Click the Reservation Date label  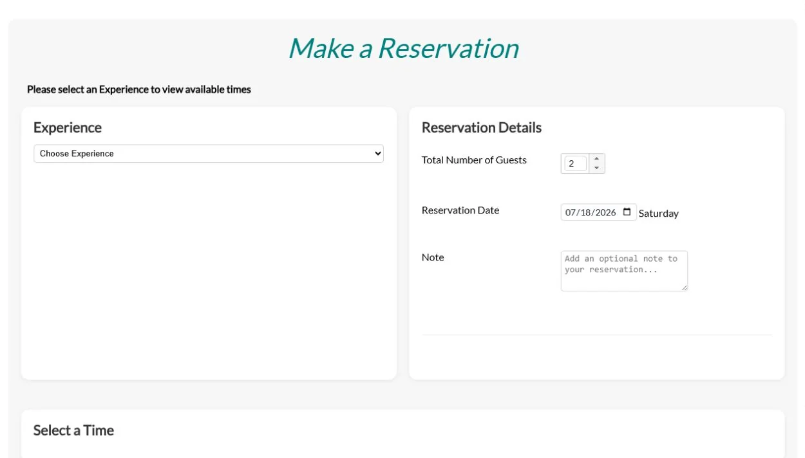(460, 210)
